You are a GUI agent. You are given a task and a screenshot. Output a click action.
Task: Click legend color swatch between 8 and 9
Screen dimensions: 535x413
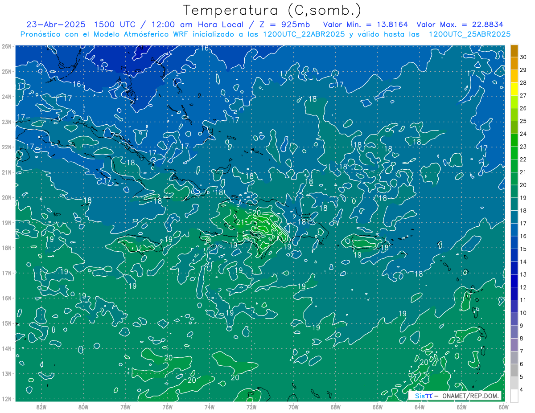514,332
